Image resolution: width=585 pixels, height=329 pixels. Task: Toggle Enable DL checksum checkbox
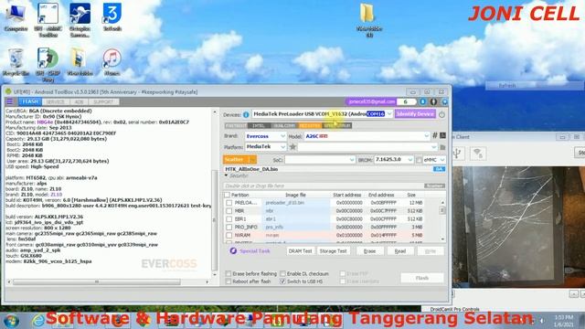tap(282, 273)
